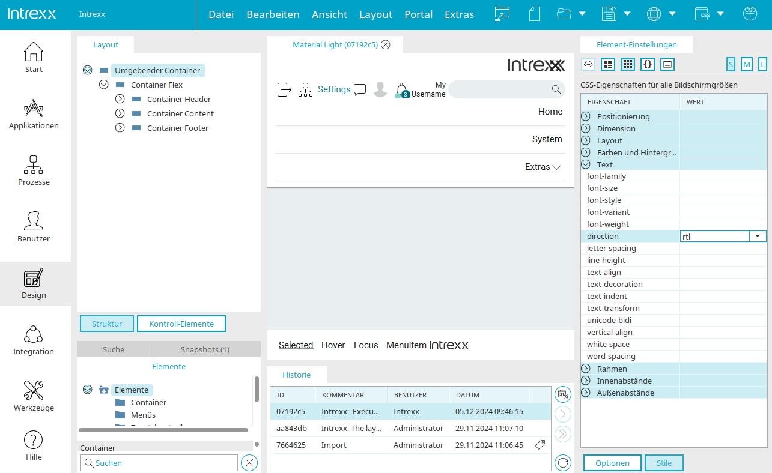Open the Benutzer module
This screenshot has height=473, width=772.
34,227
